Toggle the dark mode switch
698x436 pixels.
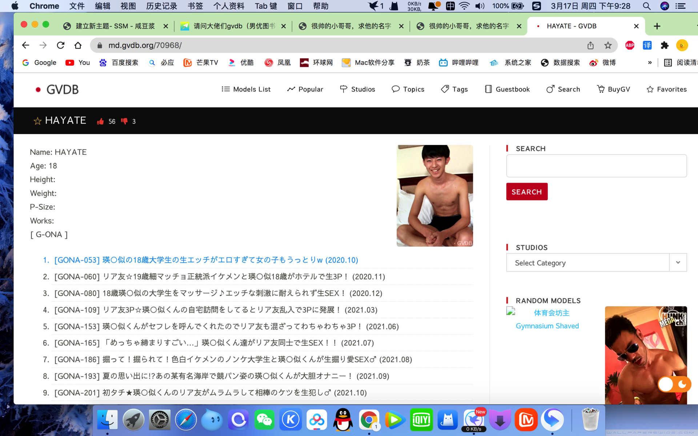[674, 384]
